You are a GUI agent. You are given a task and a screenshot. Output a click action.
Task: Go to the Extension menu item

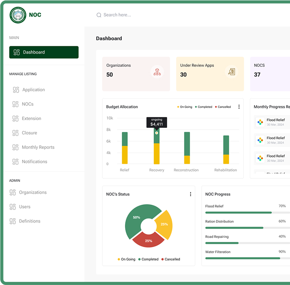[31, 119]
